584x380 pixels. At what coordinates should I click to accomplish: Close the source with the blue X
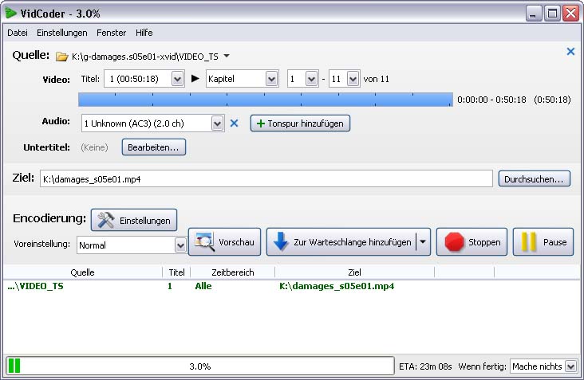click(570, 51)
